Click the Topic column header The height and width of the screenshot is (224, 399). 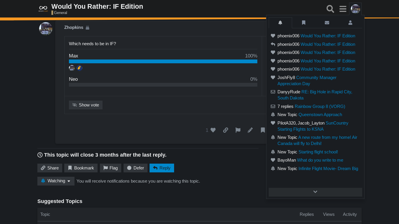pyautogui.click(x=45, y=214)
